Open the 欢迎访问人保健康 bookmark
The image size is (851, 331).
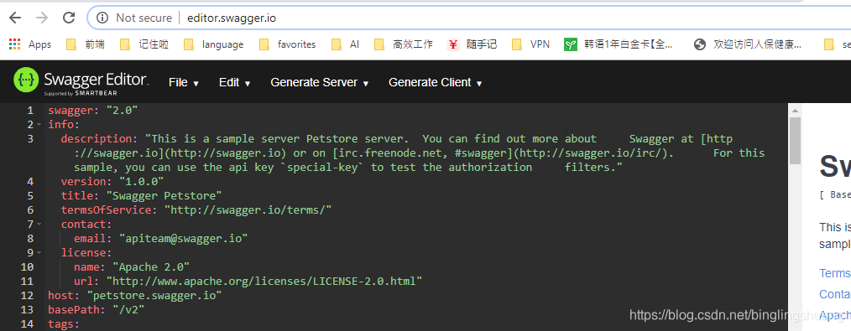point(748,44)
